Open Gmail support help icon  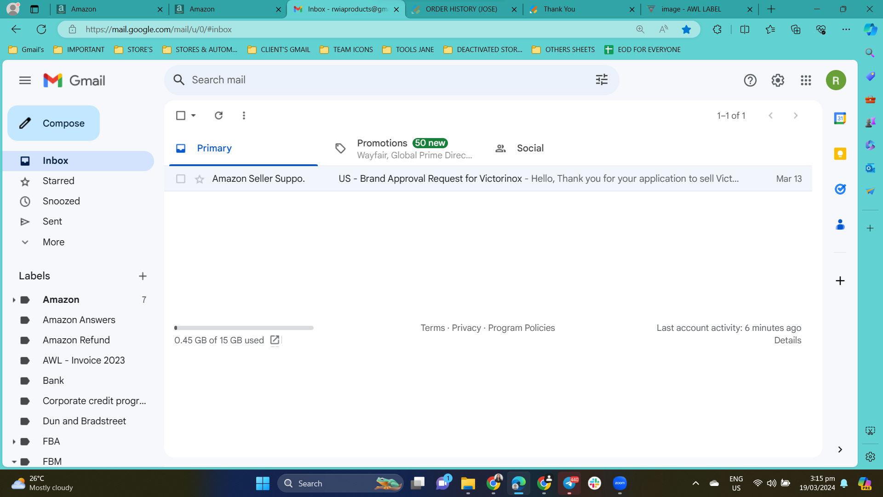tap(750, 81)
